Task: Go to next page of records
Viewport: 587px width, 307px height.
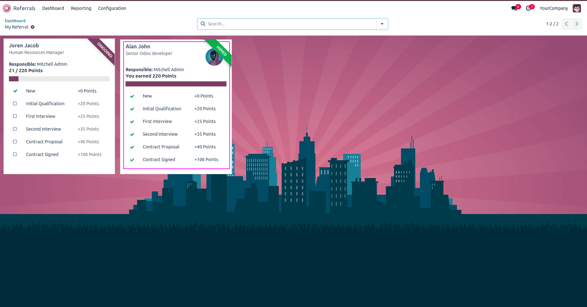Action: tap(577, 24)
